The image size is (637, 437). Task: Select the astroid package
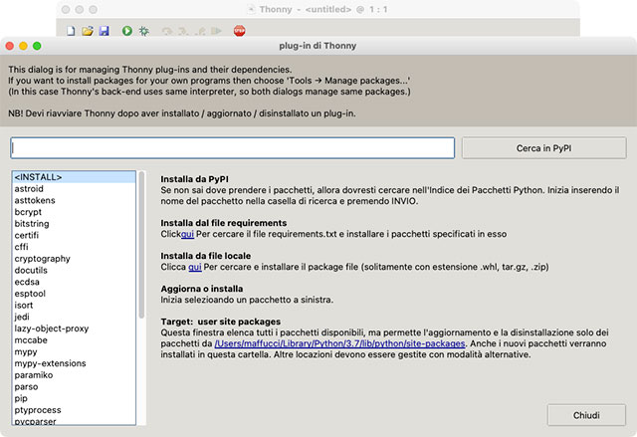pos(29,188)
